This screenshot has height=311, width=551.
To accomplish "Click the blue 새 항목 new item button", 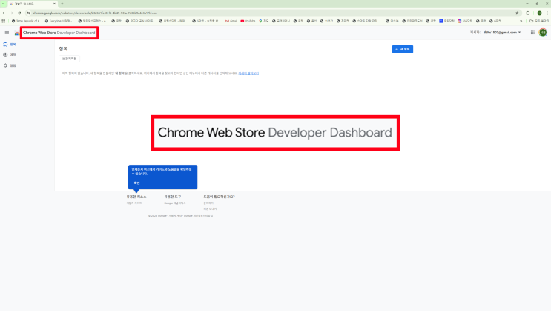I will (x=403, y=49).
